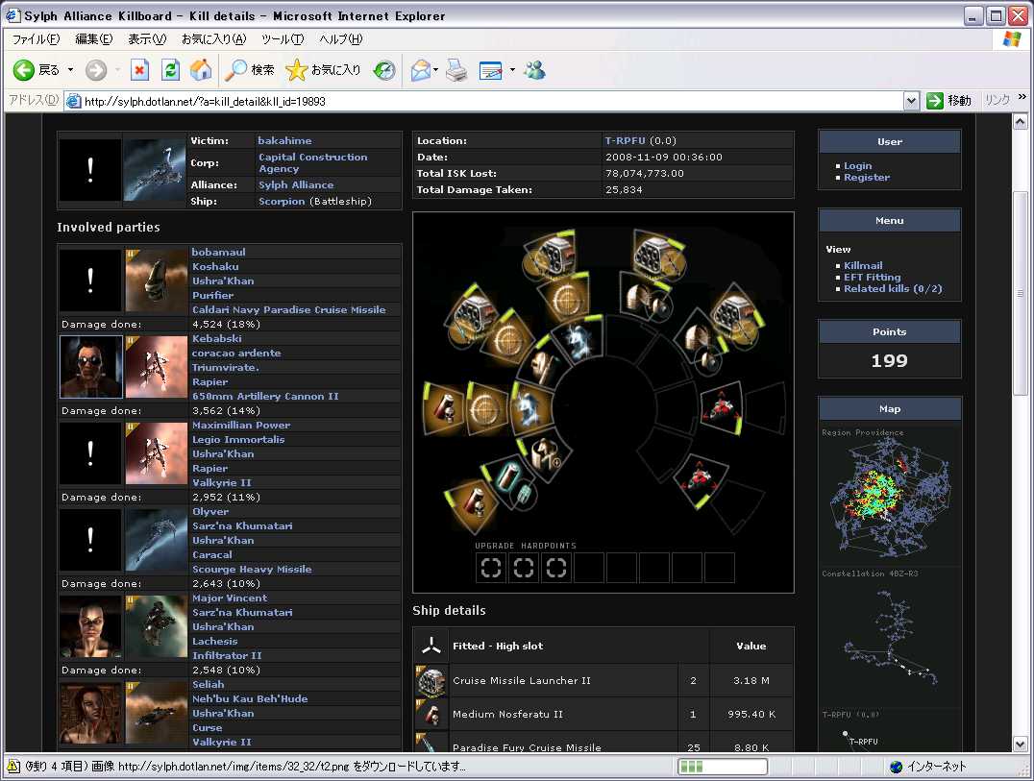Refresh the page with green arrows icon
The height and width of the screenshot is (781, 1034).
pos(171,70)
